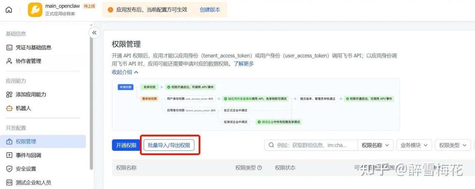Click the shield icon for 安全设置
Screen dimensions: 475x189
point(9,169)
